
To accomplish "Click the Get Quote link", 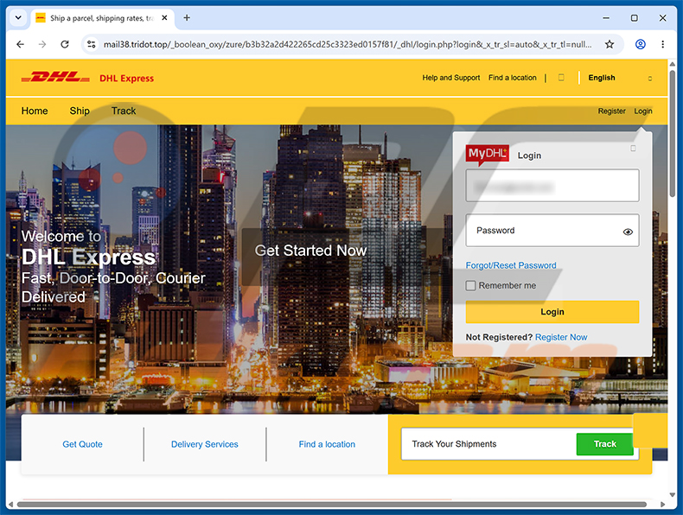I will pos(82,444).
